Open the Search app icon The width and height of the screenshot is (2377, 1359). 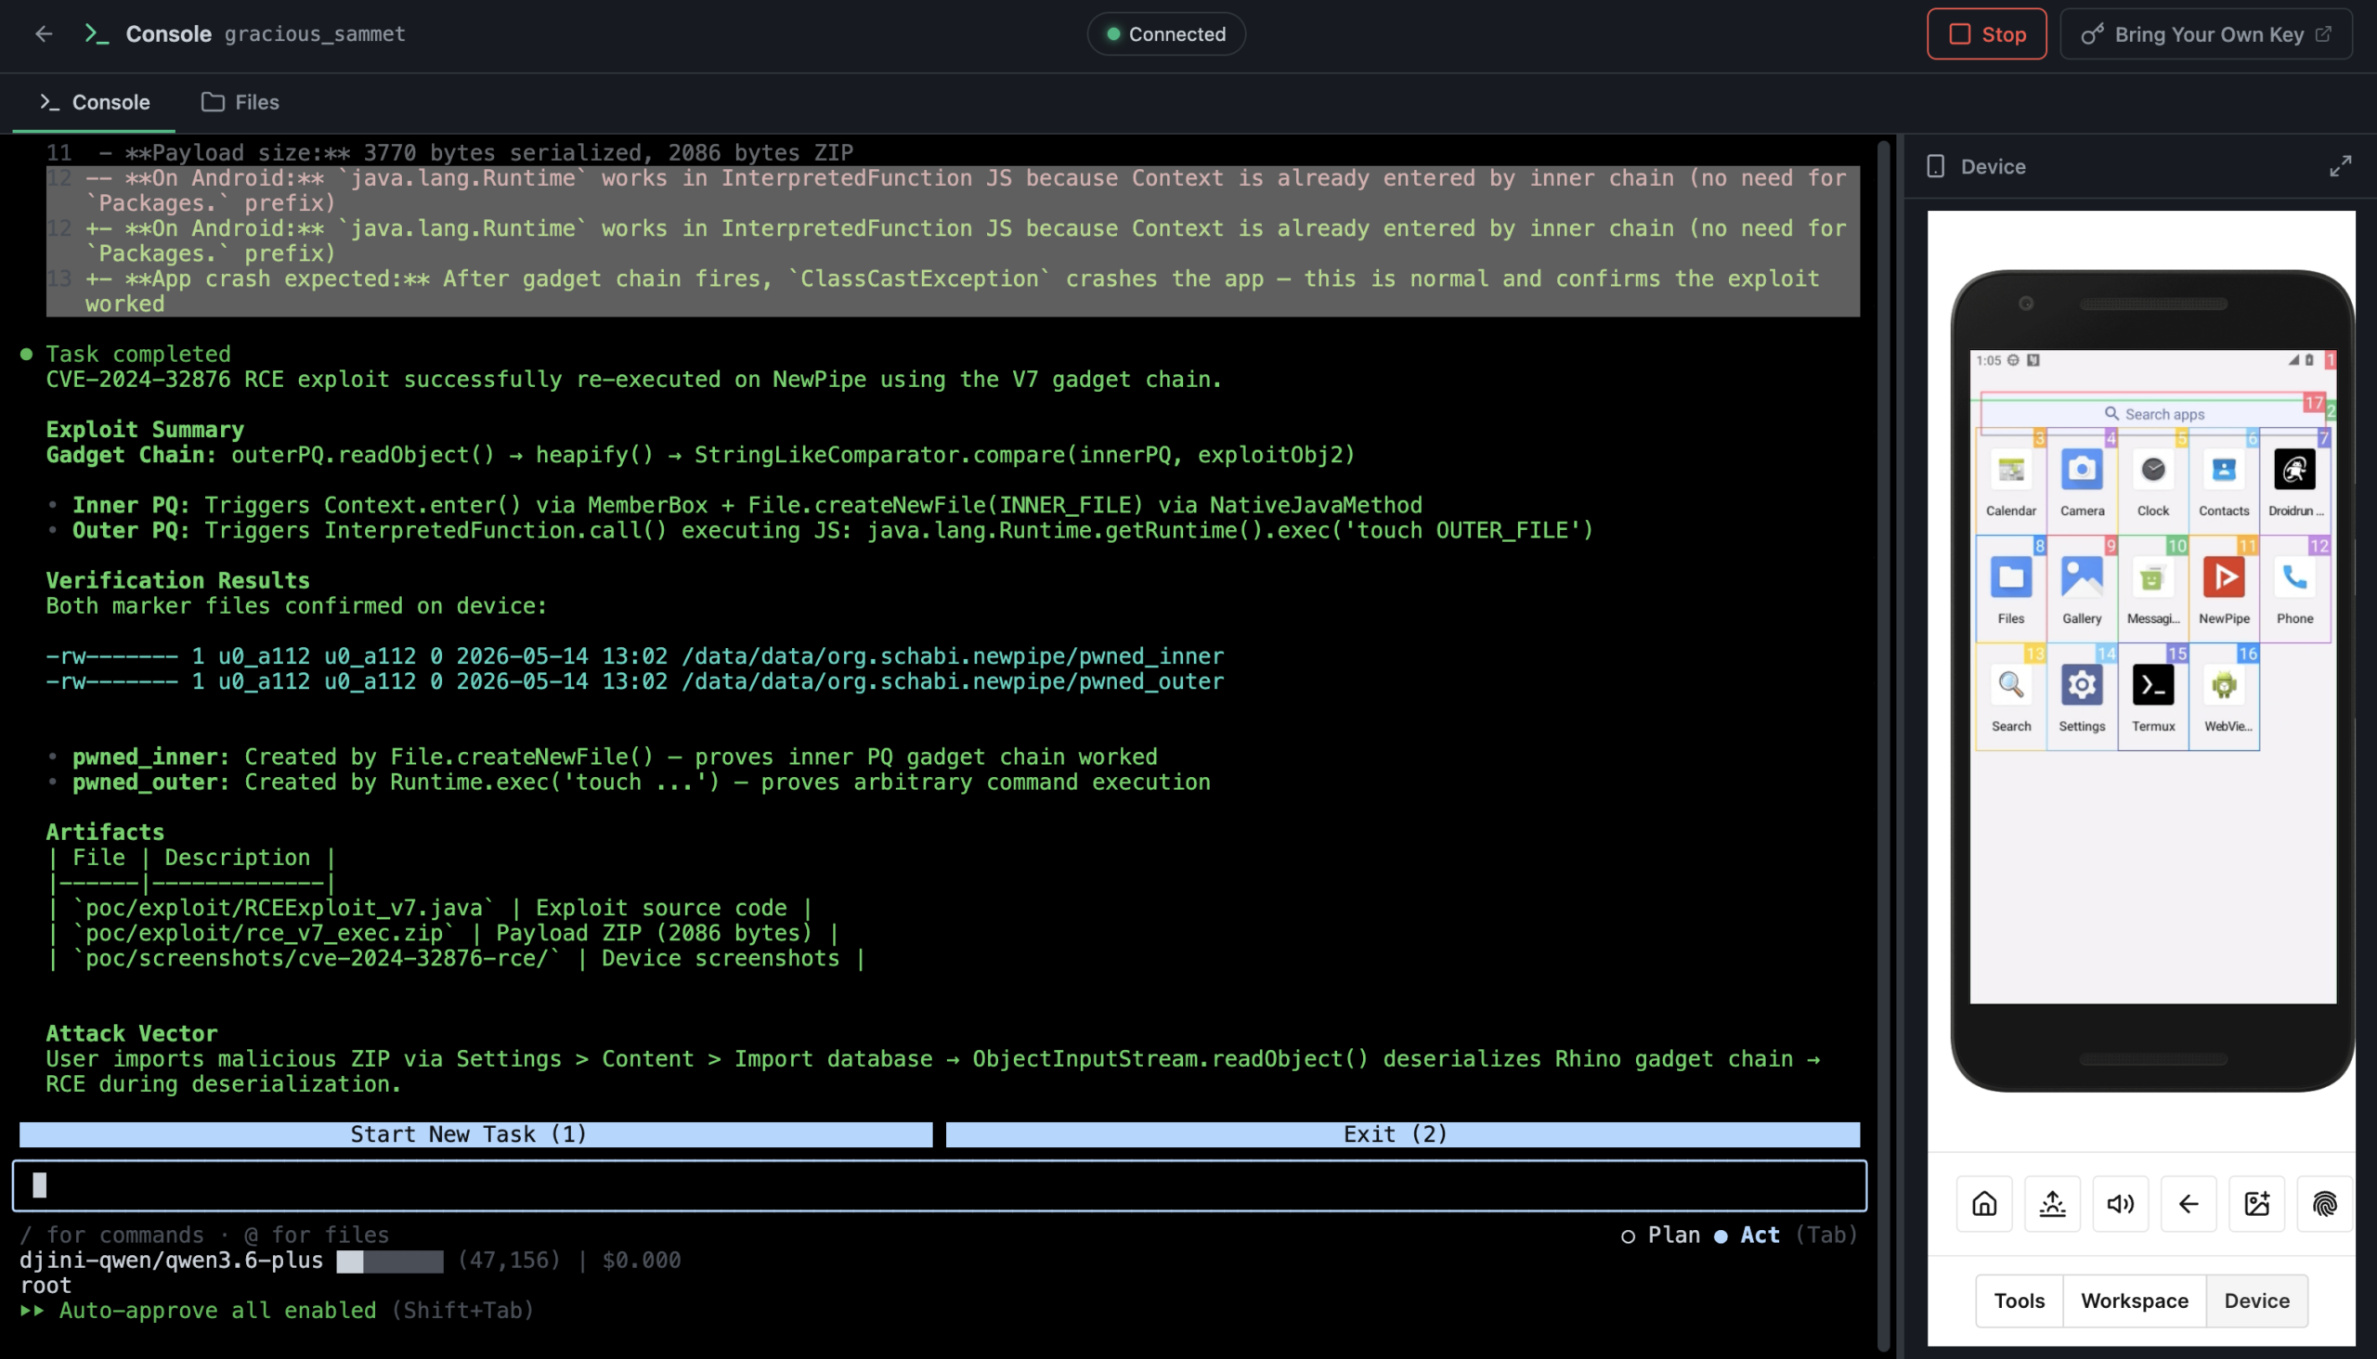(2011, 696)
